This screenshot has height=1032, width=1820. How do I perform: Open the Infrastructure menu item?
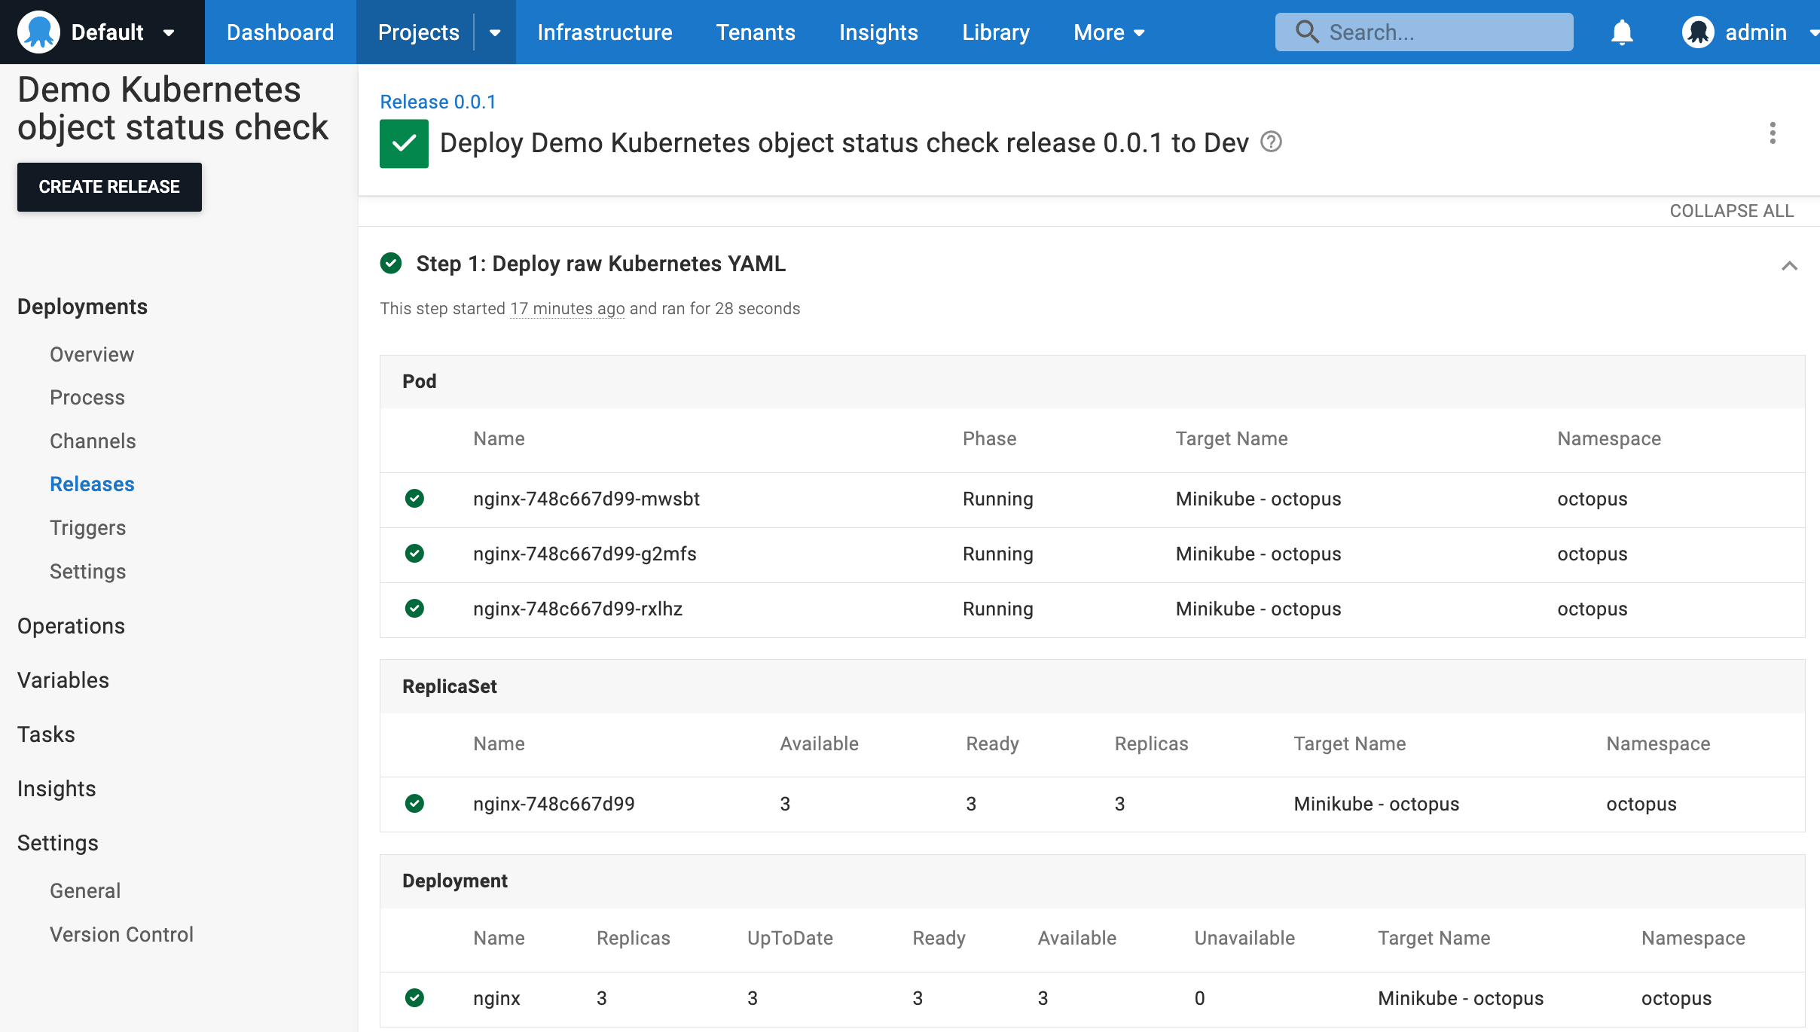(605, 32)
